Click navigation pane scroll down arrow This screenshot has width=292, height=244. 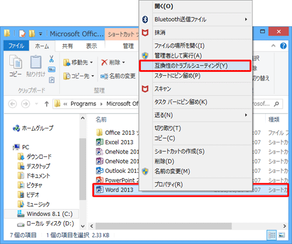[83, 226]
